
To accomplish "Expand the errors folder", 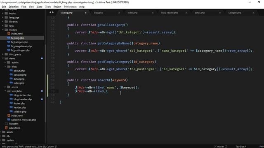I will pyautogui.click(x=5, y=87).
